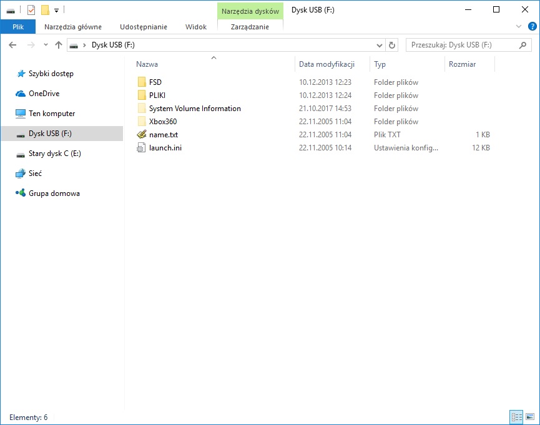Screen dimensions: 540x425
Task: Select the PLIKI folder
Action: coord(157,95)
